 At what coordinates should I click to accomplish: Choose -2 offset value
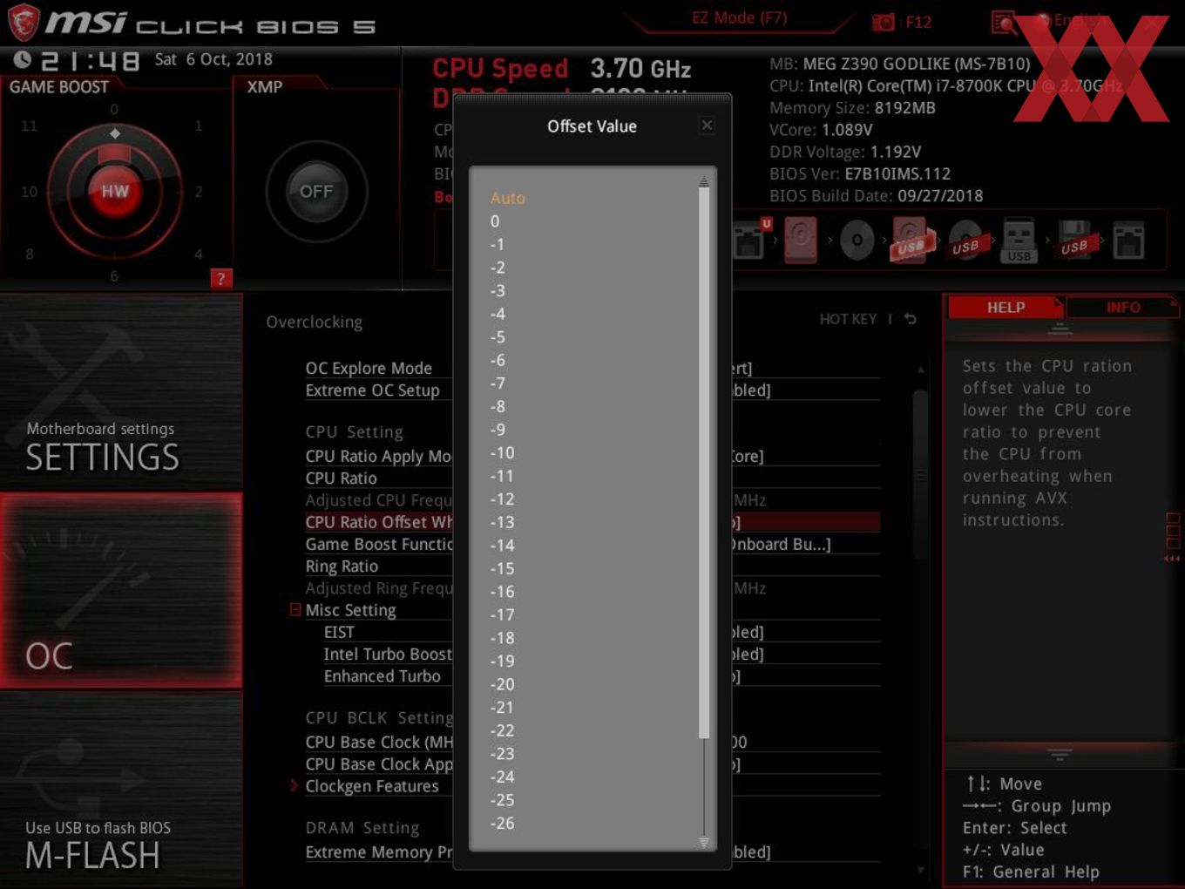498,268
